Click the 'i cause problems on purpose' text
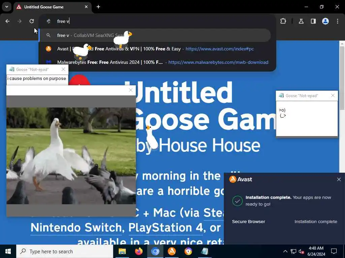 tap(36, 78)
